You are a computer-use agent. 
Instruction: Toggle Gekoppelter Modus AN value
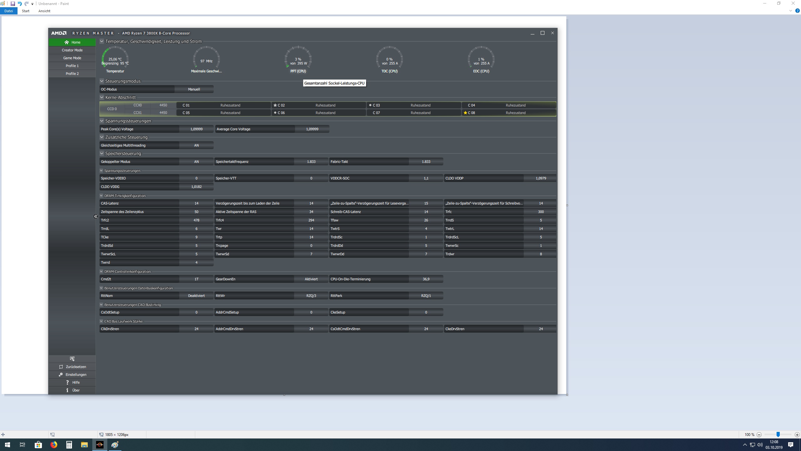point(196,162)
